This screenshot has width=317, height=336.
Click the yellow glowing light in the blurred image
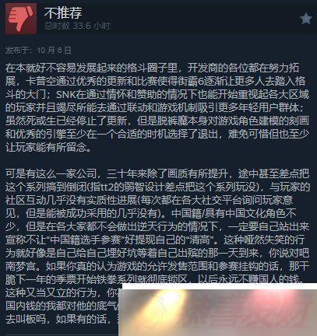pos(166,299)
